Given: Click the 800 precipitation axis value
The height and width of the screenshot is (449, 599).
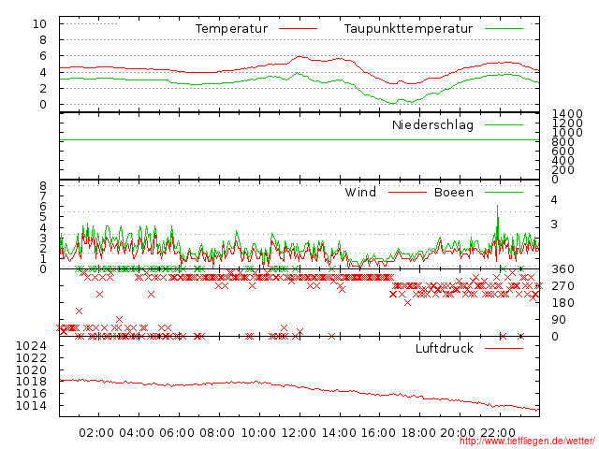Looking at the screenshot, I should click(x=562, y=141).
